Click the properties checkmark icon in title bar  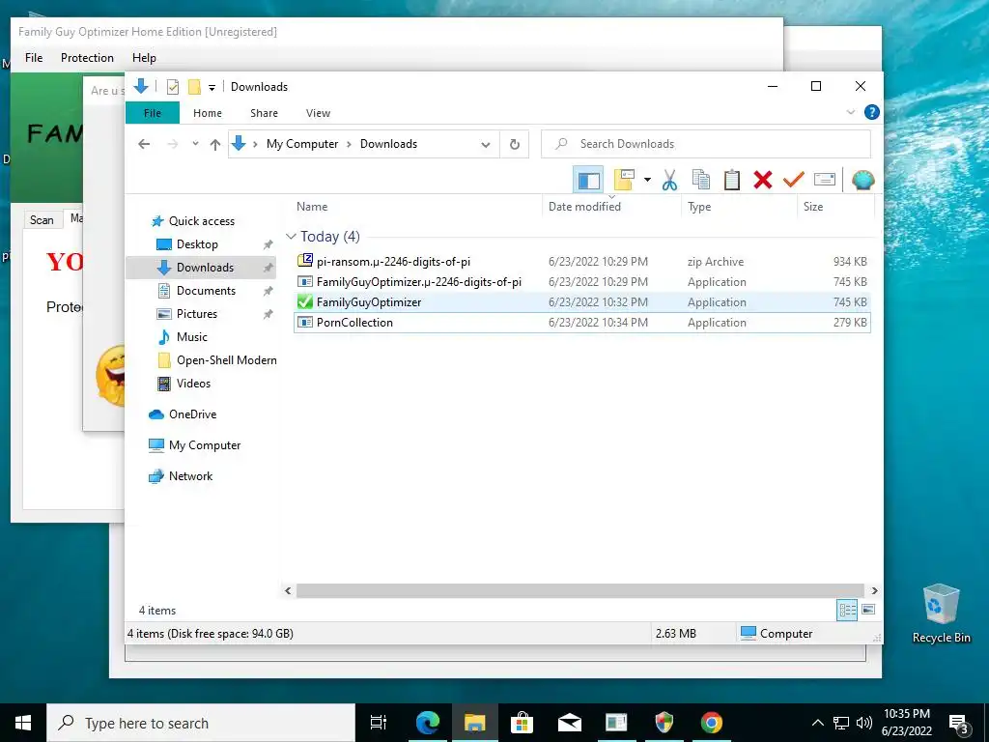point(172,87)
